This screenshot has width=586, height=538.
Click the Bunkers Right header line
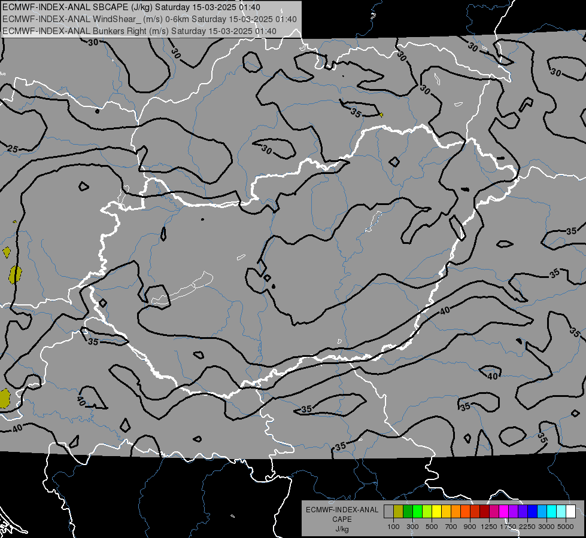tap(139, 31)
